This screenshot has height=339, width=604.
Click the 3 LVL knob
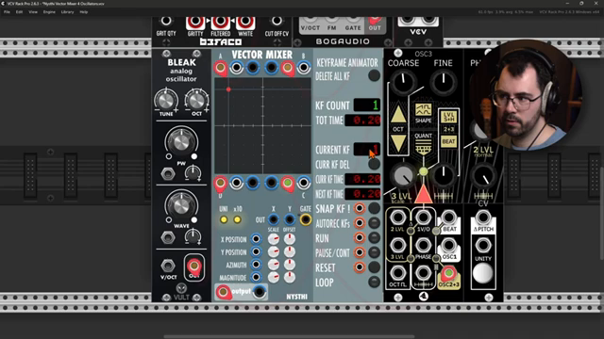coord(403,176)
